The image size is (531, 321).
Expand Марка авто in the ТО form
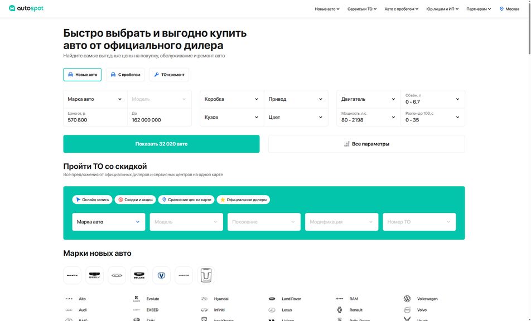click(109, 222)
